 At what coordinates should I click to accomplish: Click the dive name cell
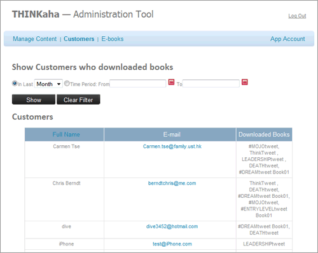point(64,230)
